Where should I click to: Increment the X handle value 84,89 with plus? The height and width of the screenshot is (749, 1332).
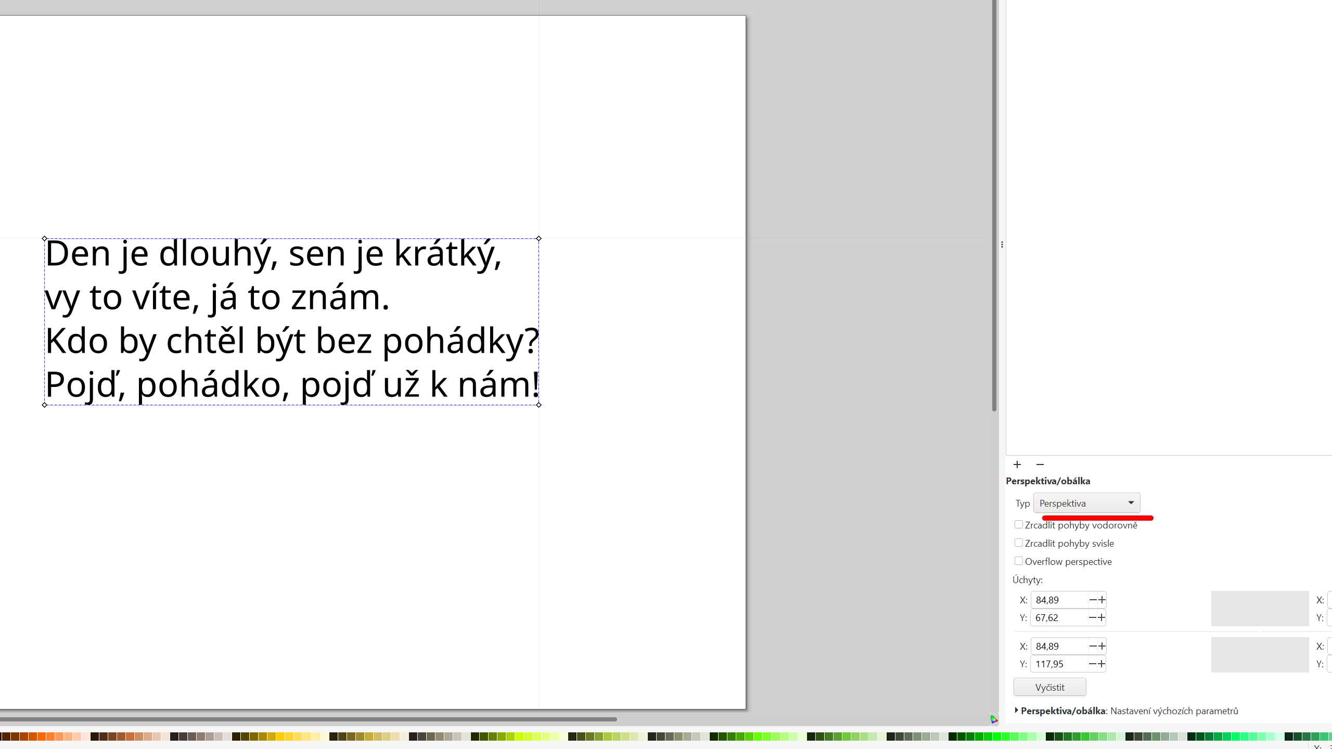pos(1102,600)
